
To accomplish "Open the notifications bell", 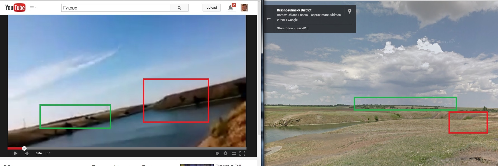I will point(231,8).
